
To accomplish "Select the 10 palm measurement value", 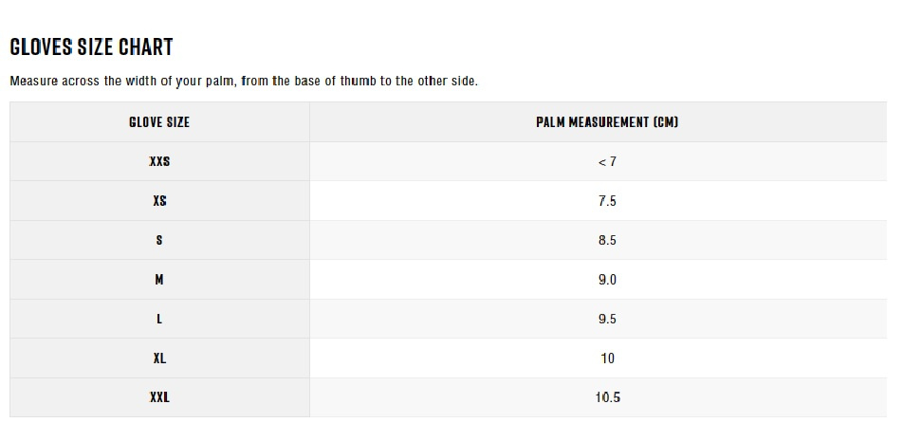I will point(607,358).
